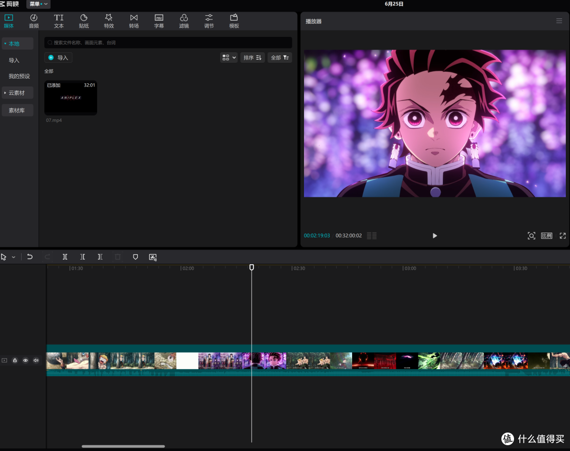Open the 转场 transitions panel
The width and height of the screenshot is (570, 451).
point(134,21)
